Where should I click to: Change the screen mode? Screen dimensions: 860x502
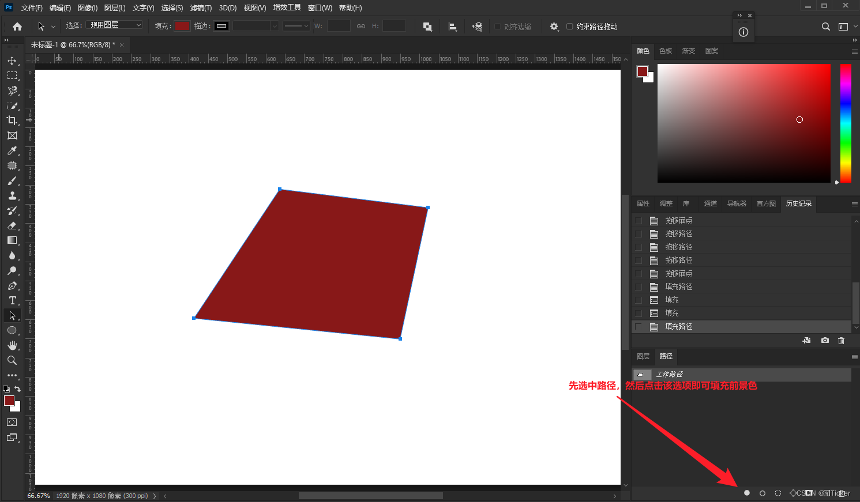click(12, 437)
